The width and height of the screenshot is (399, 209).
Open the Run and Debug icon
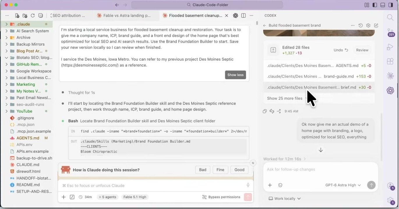[x=390, y=47]
